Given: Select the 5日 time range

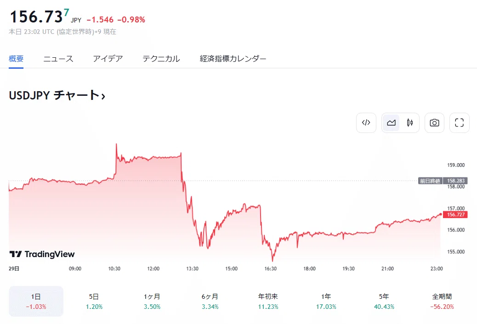Looking at the screenshot, I should [x=94, y=301].
